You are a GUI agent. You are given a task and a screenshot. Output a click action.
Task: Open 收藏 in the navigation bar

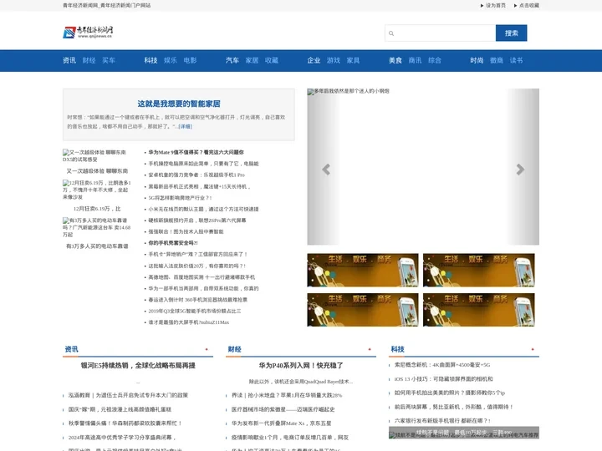(272, 60)
